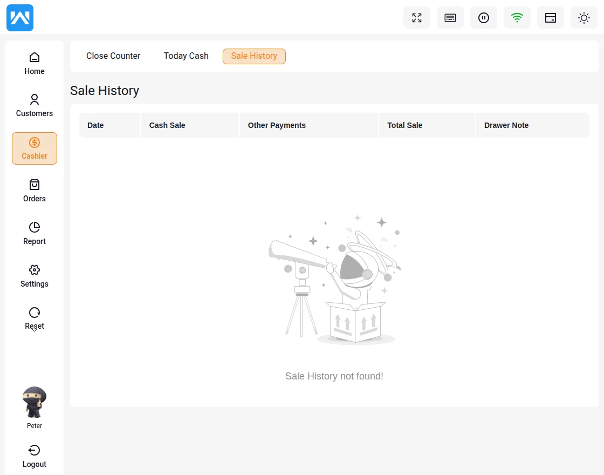
Task: Click the pause icon in the top bar
Action: 484,18
